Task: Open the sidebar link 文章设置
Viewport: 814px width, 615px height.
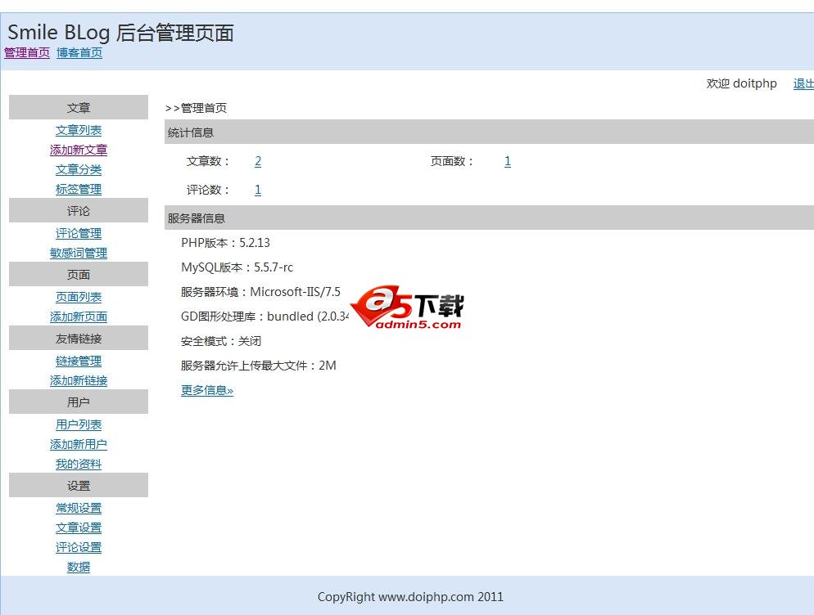Action: click(x=79, y=527)
